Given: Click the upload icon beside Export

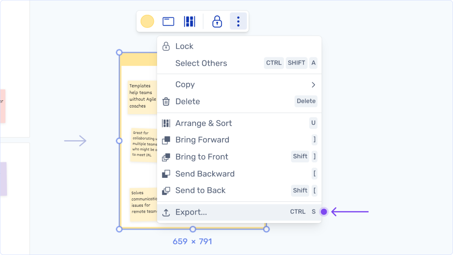Looking at the screenshot, I should tap(166, 212).
